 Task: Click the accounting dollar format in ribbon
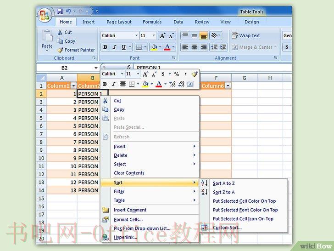coord(287,47)
